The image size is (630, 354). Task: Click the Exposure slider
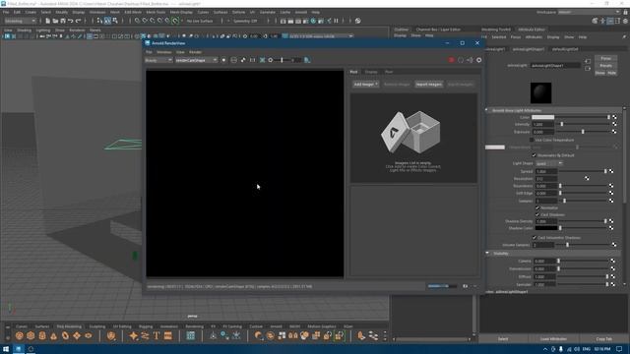pos(584,132)
